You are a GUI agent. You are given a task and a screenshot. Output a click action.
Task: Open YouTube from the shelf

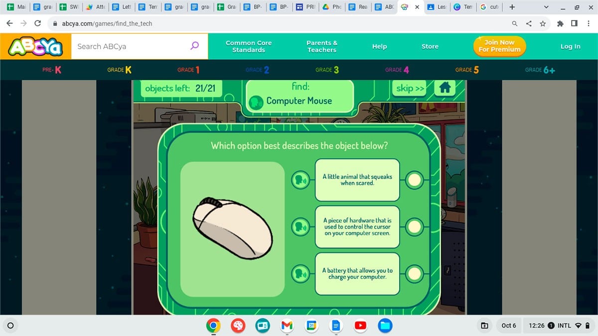click(x=360, y=326)
